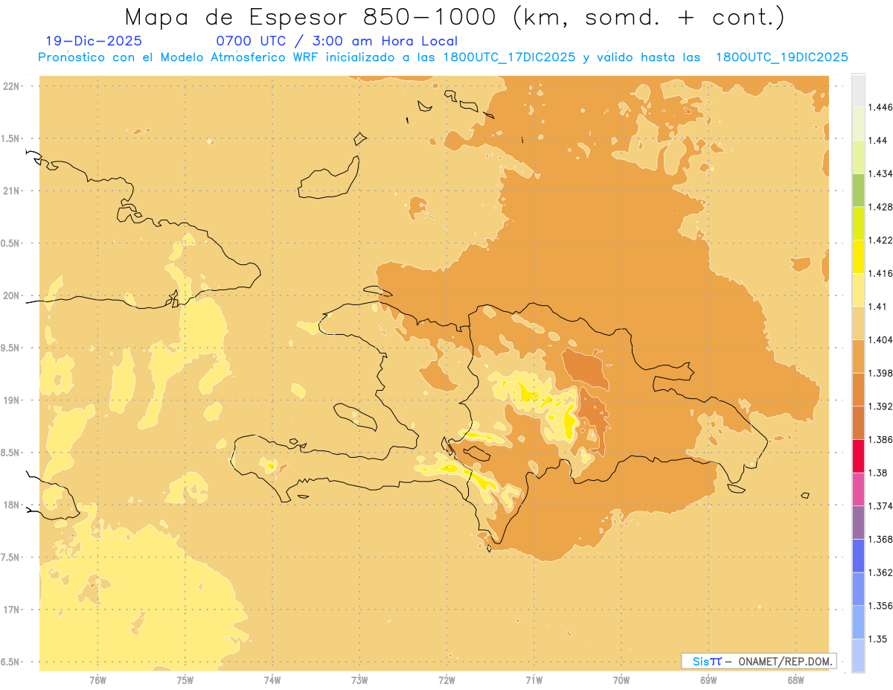This screenshot has width=893, height=690.
Task: Click the color bar value 1.35
Action: [878, 639]
